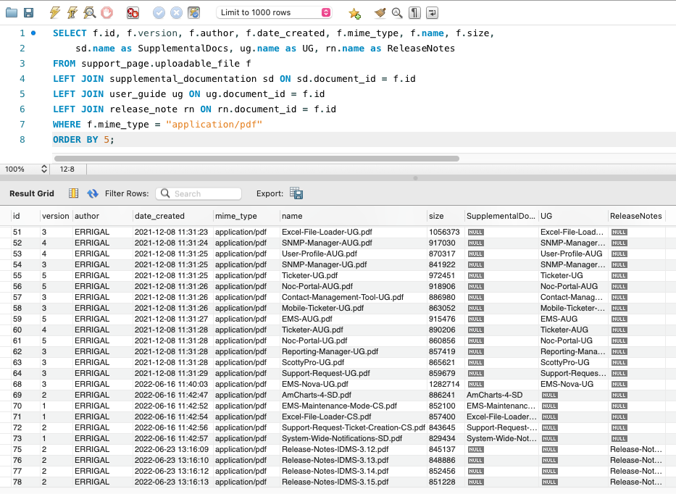Export the result set to a file
676x494 pixels.
click(296, 193)
